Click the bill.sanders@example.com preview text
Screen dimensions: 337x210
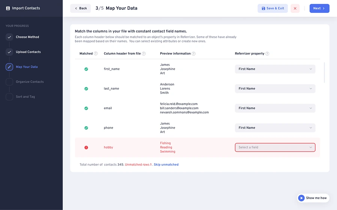(179, 108)
